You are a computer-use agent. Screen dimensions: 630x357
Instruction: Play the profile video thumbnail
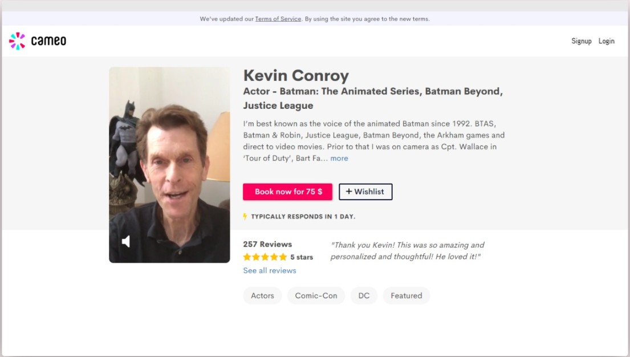tap(169, 165)
